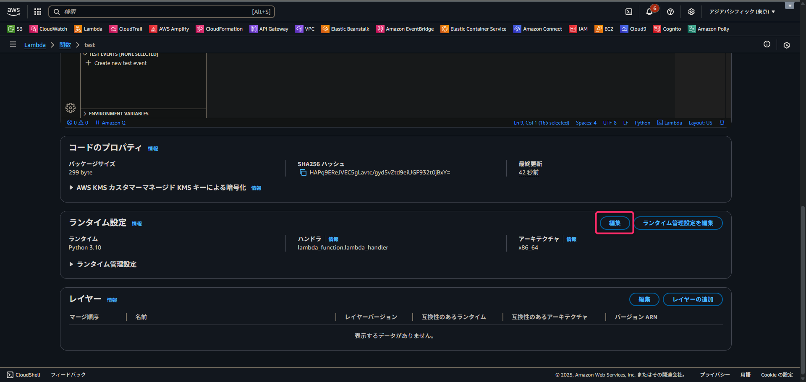Image resolution: width=806 pixels, height=382 pixels.
Task: Open the info panel circle icon
Action: point(767,44)
